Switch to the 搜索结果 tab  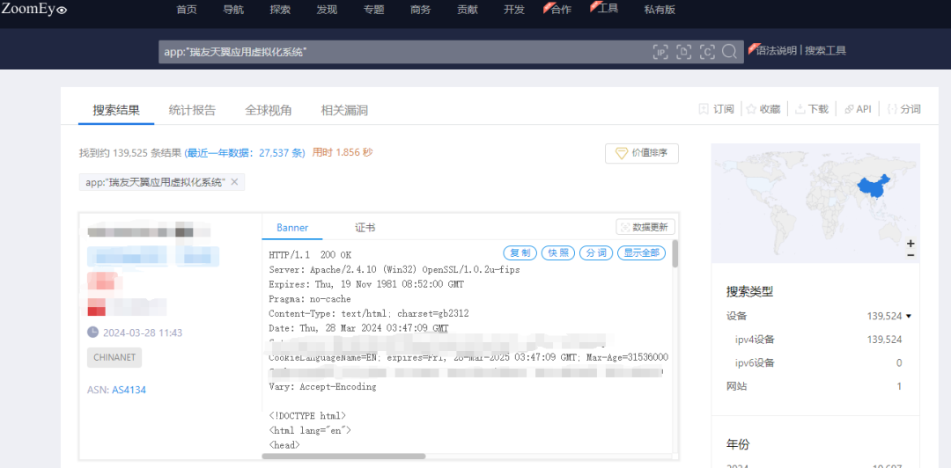point(116,110)
